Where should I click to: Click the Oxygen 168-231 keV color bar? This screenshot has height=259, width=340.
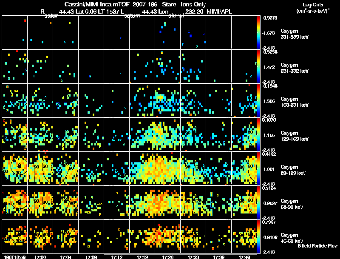pos(258,100)
